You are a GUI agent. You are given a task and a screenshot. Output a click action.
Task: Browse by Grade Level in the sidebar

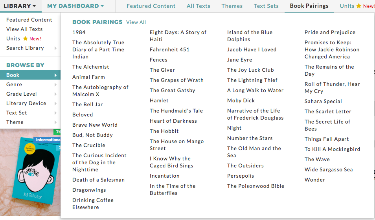22,94
